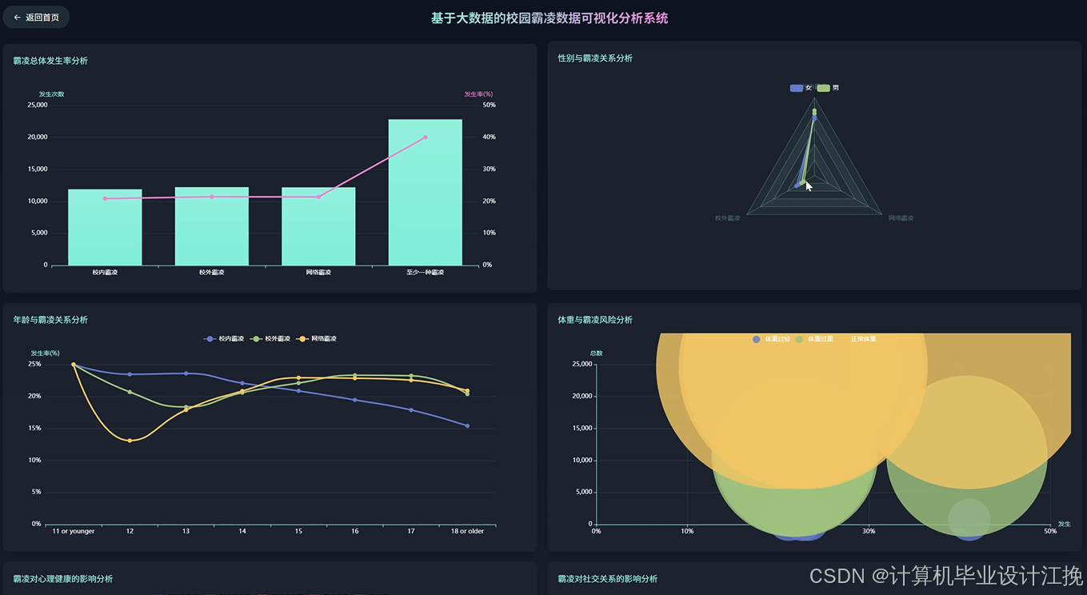This screenshot has height=595, width=1087.
Task: Toggle 体重过重 legend in the weight chart
Action: click(814, 339)
